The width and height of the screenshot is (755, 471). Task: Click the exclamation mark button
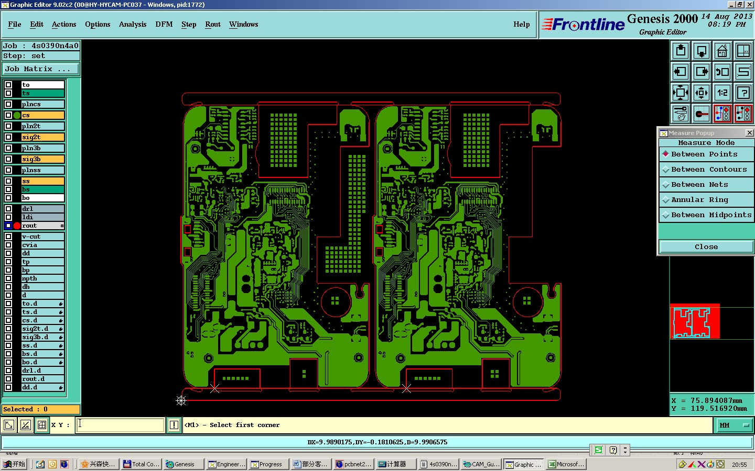click(174, 425)
